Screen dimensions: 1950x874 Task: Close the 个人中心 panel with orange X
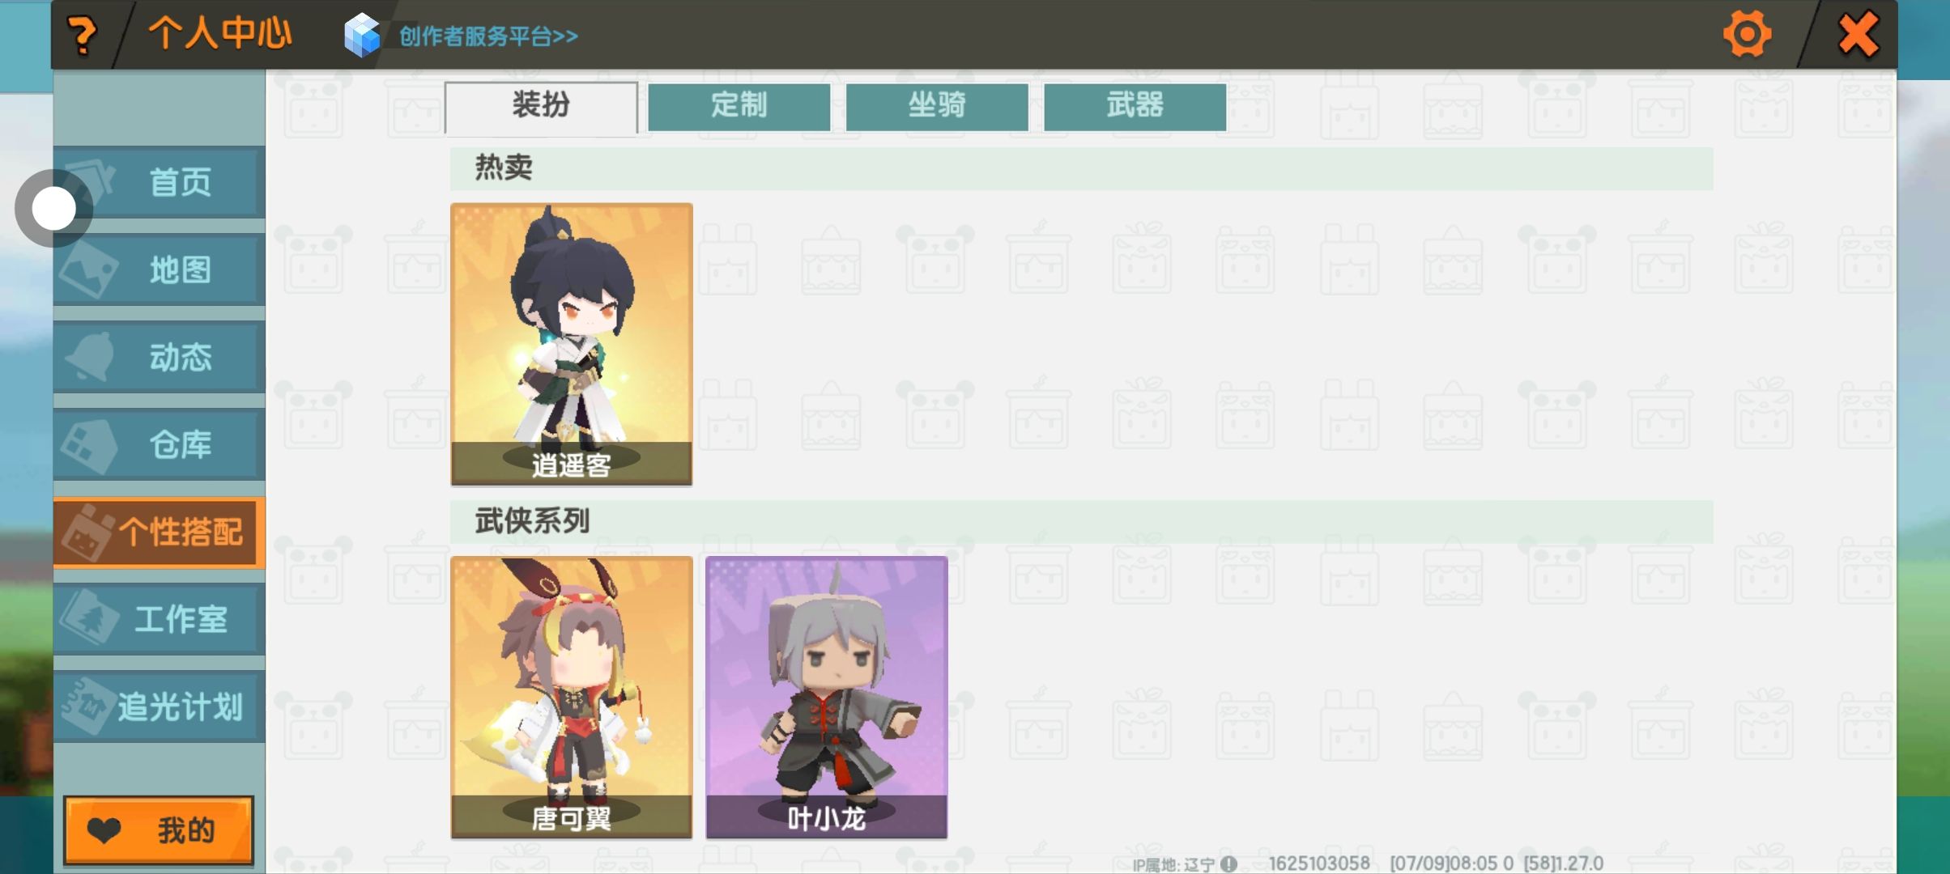coord(1858,35)
